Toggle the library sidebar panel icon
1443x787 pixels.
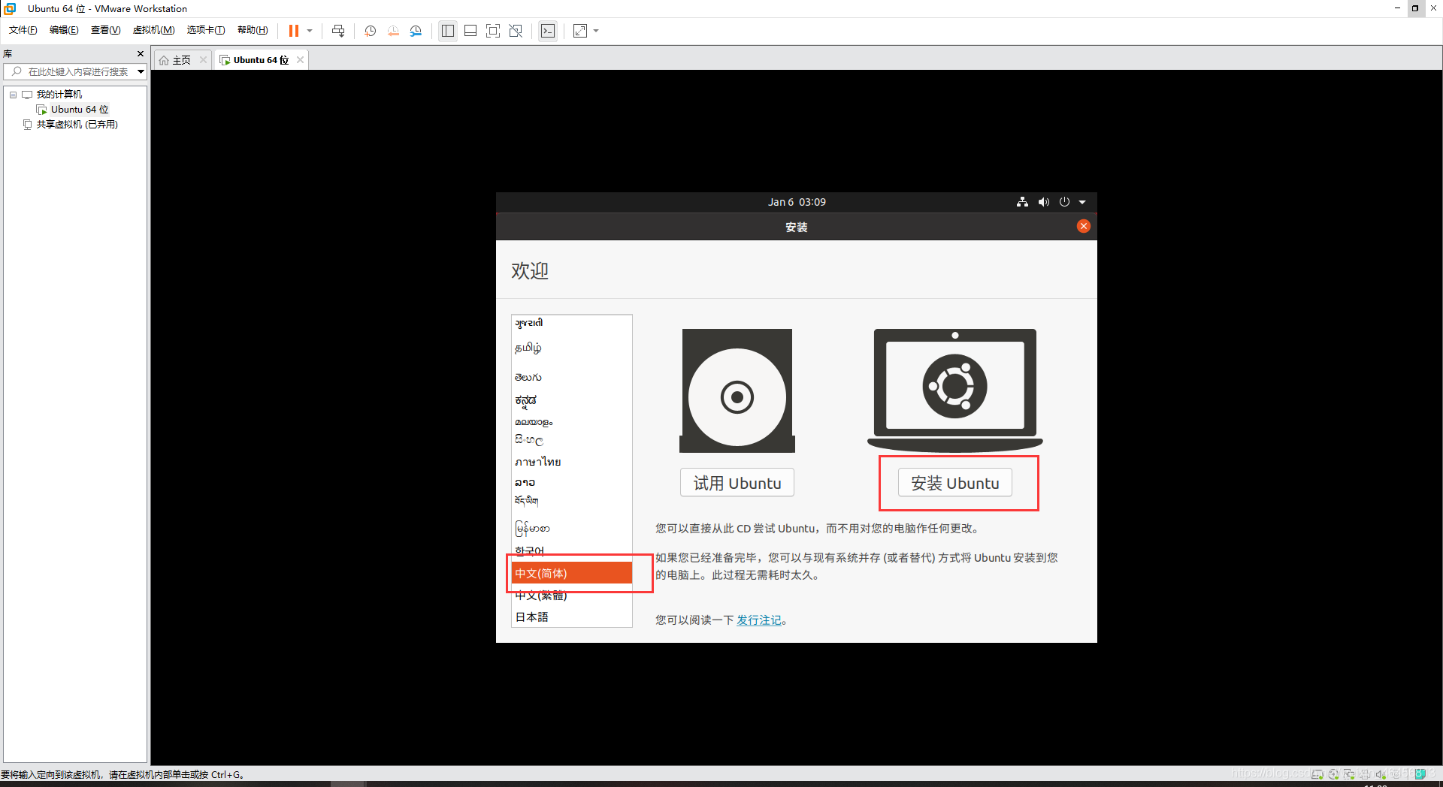448,31
